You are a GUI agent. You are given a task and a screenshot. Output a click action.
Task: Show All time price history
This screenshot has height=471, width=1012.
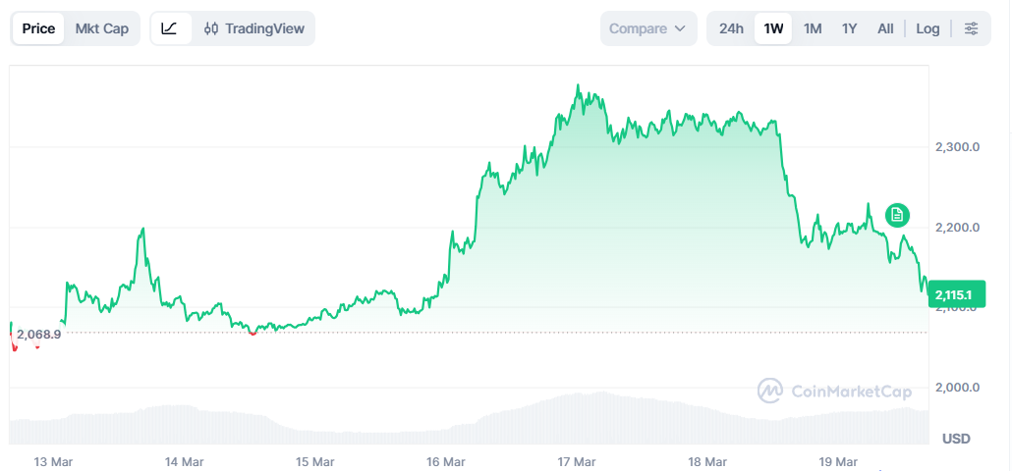tap(885, 28)
